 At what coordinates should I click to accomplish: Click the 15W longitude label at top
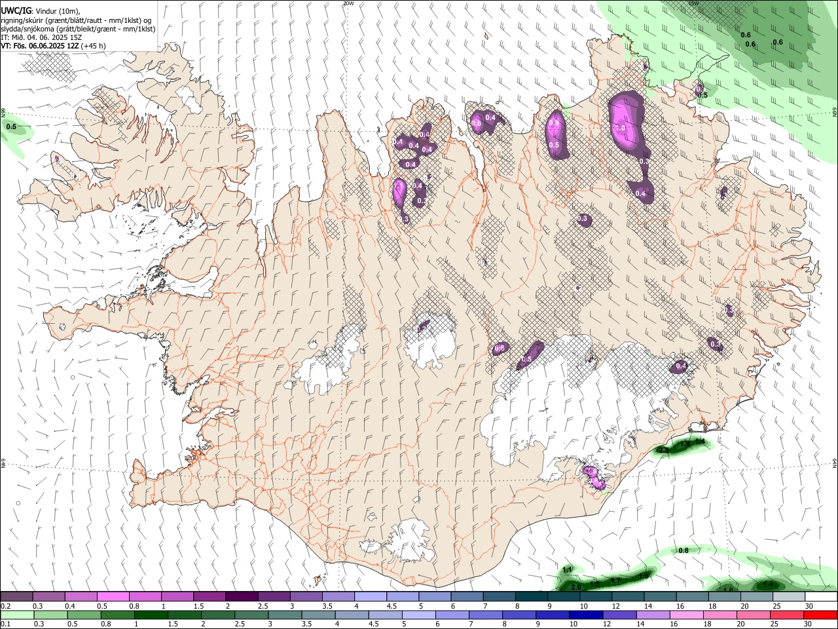click(694, 3)
